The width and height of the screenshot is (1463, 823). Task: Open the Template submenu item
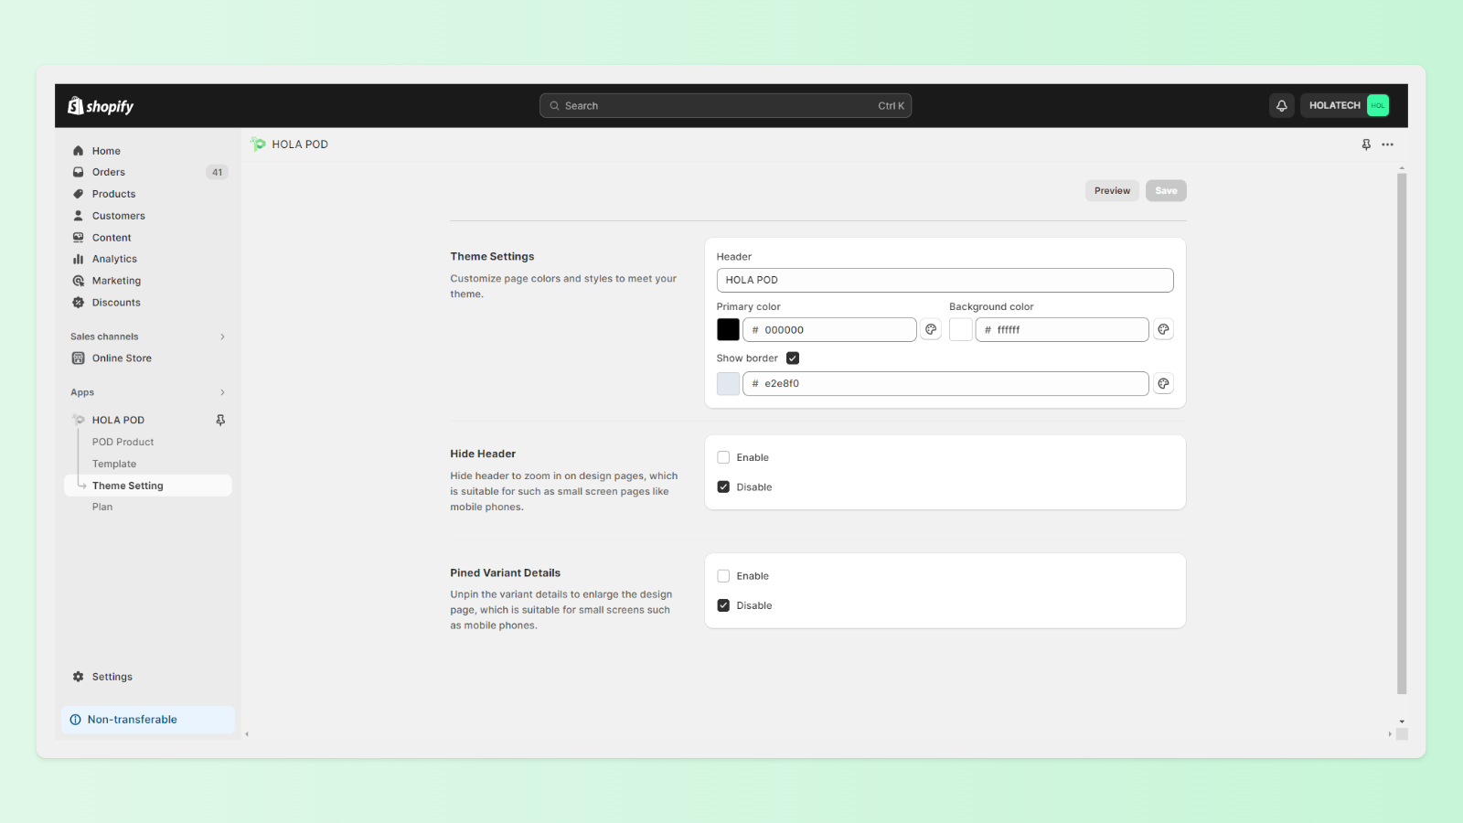coord(114,464)
